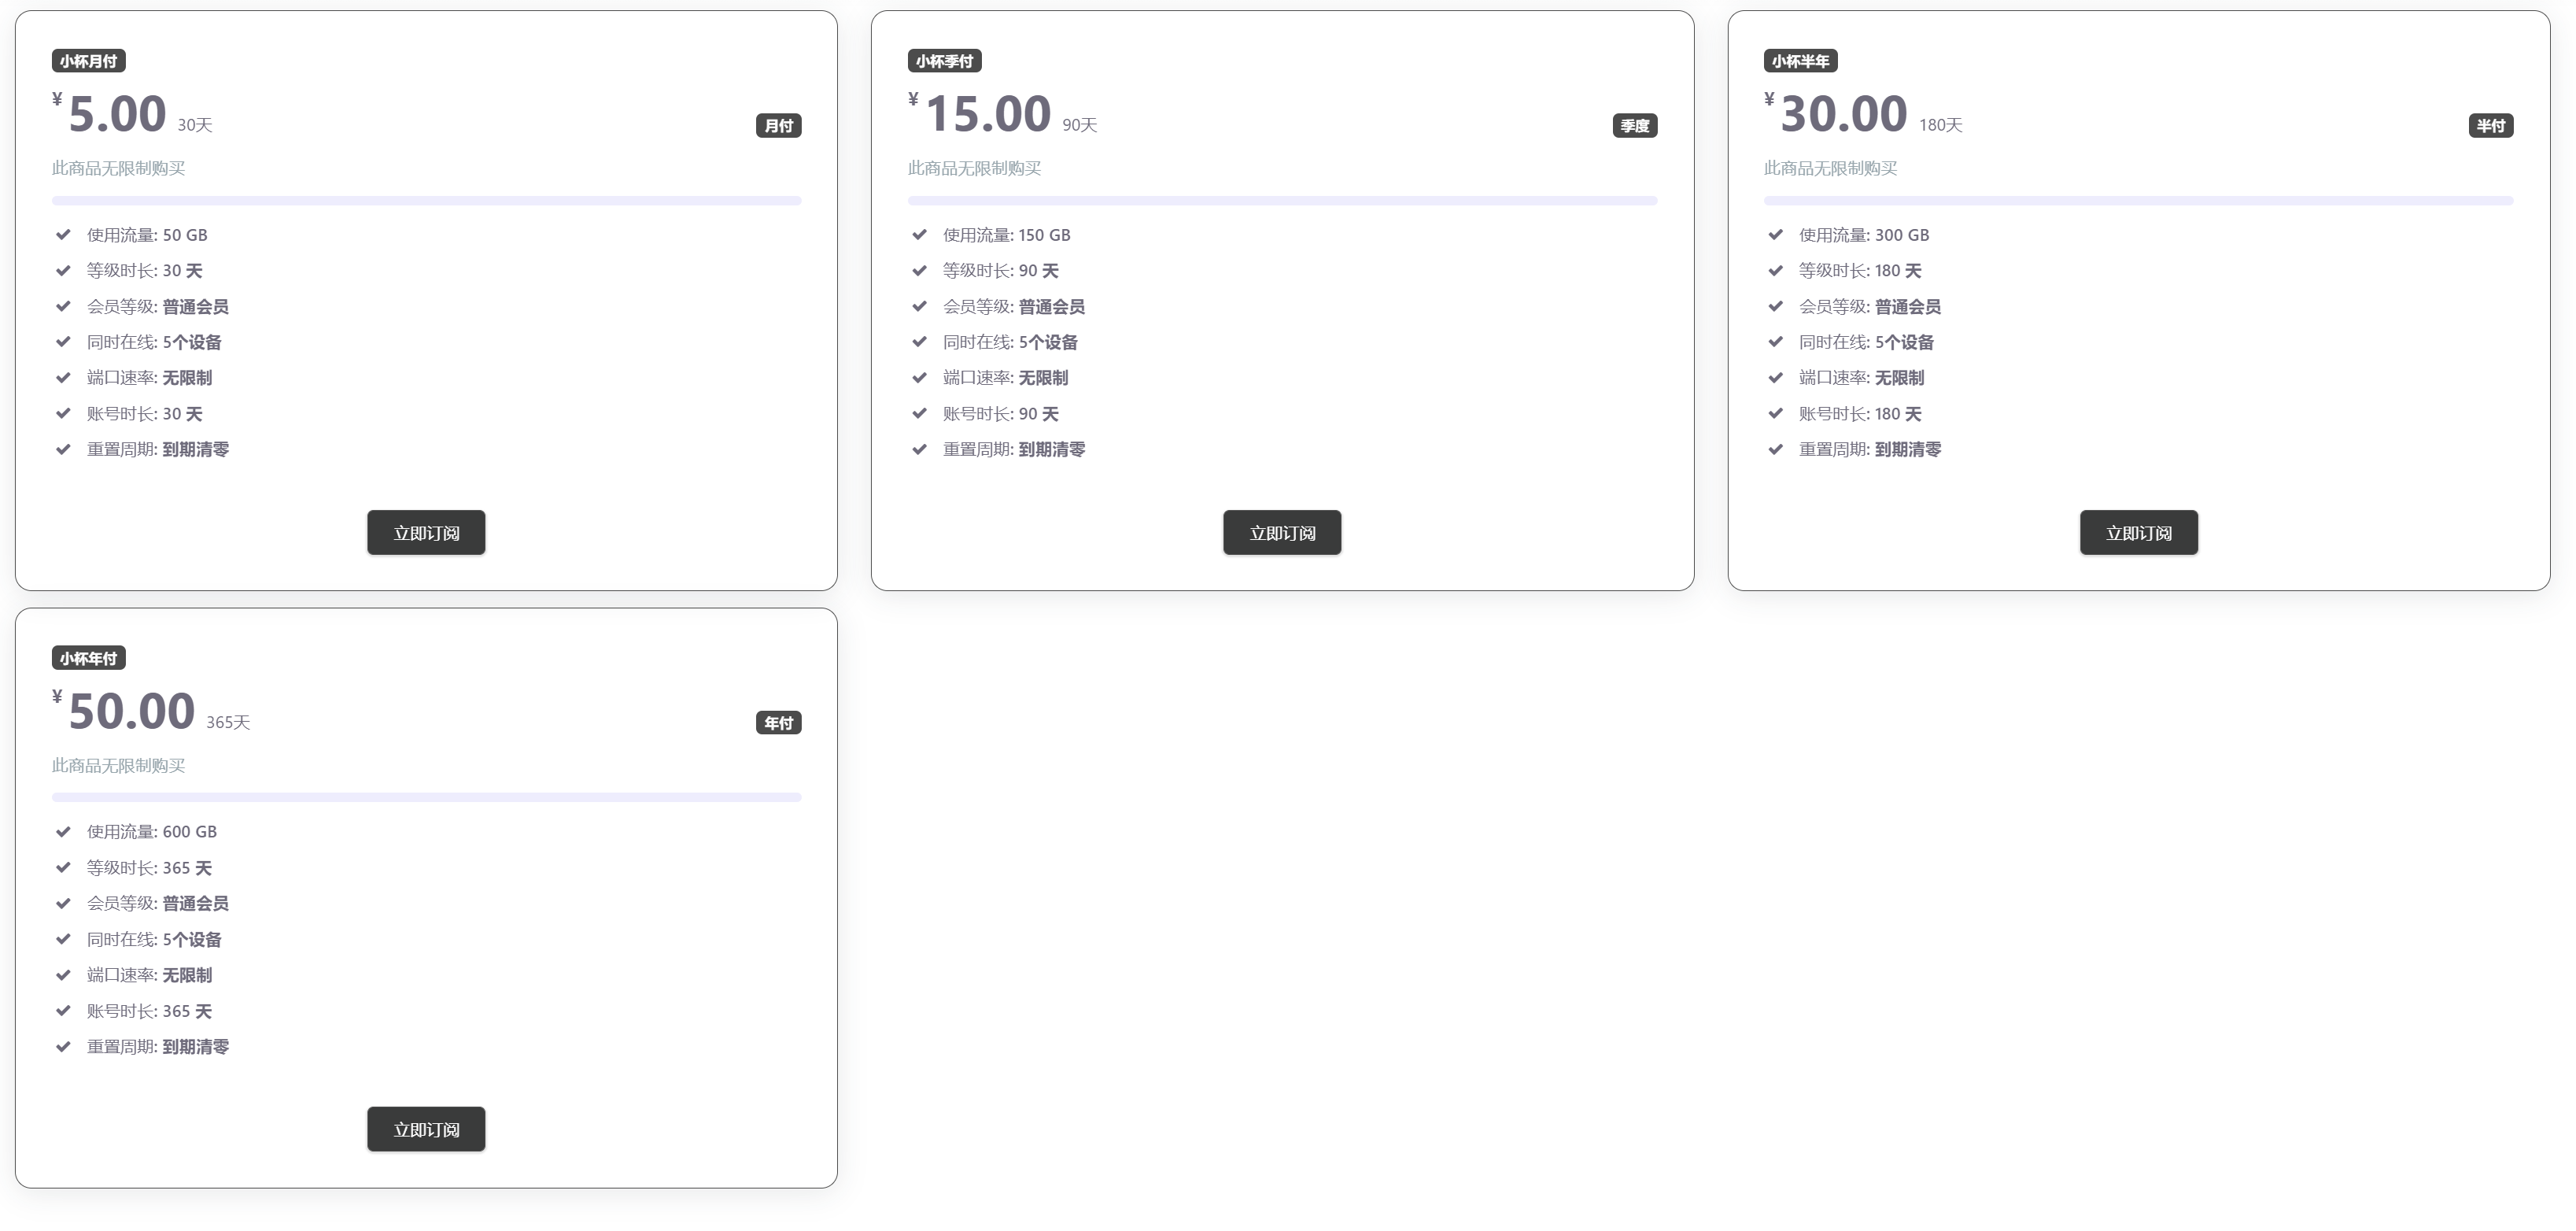Click the 年付 badge
The image size is (2576, 1231).
(x=778, y=723)
